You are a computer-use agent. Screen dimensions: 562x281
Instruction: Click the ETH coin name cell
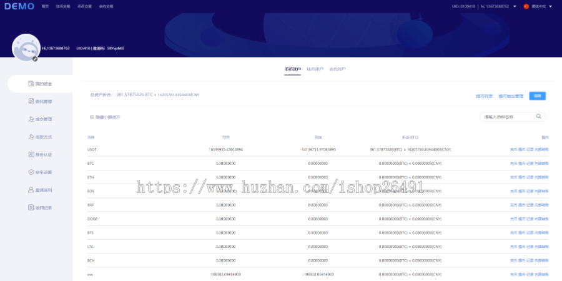[x=91, y=177]
